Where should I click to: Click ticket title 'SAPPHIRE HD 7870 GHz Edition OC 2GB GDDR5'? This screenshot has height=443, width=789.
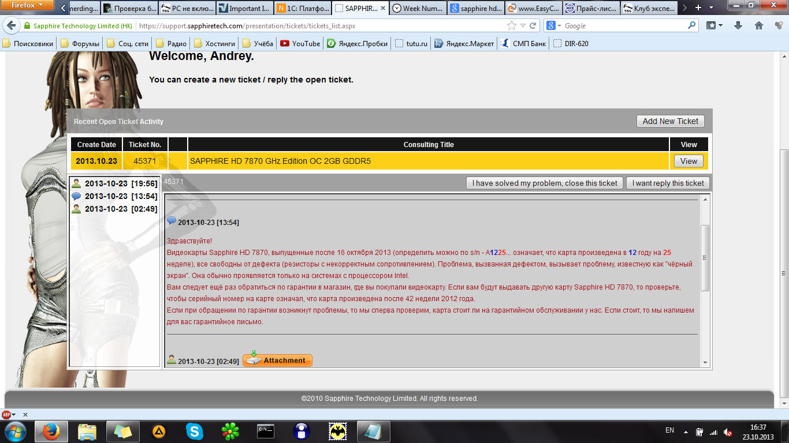coord(280,161)
